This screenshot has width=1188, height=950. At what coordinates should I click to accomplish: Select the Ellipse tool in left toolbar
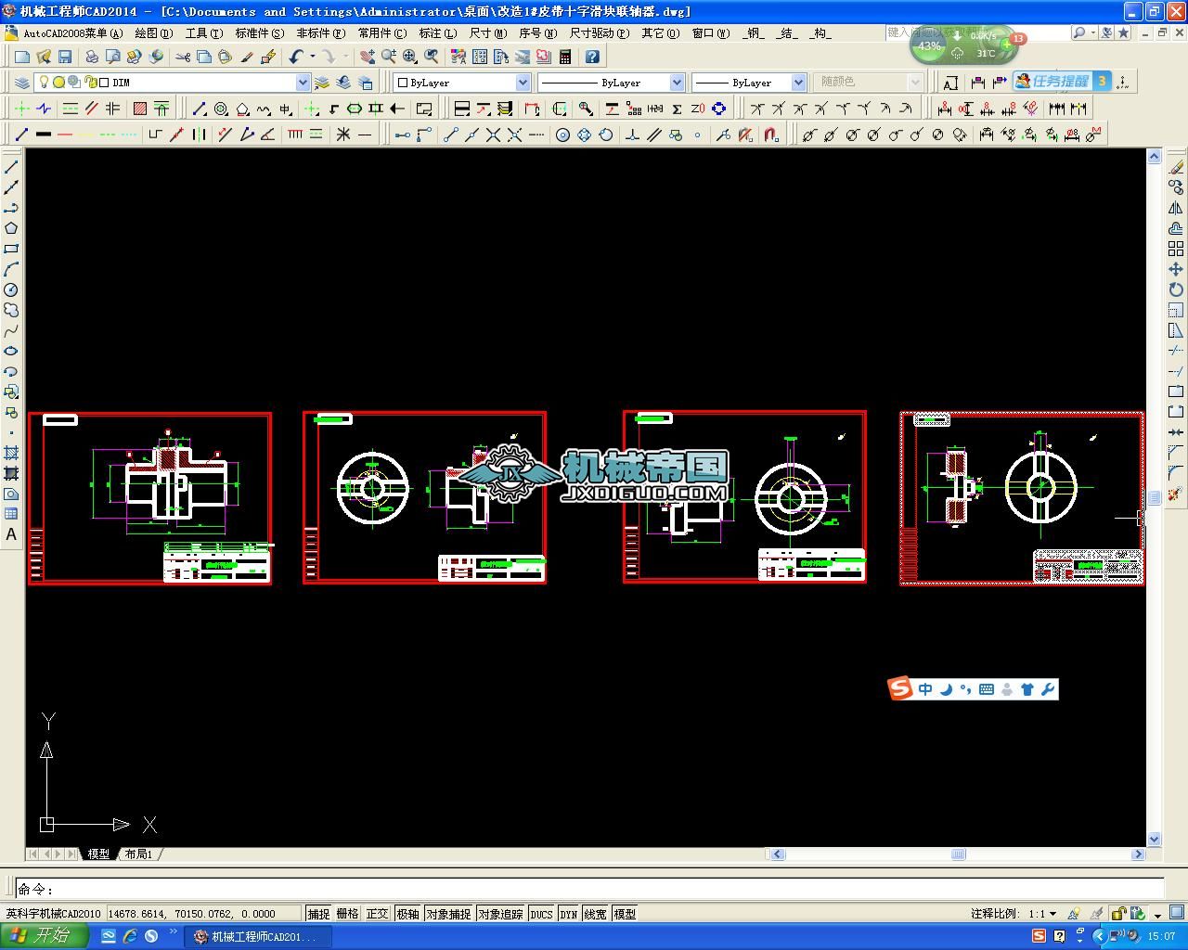coord(11,351)
